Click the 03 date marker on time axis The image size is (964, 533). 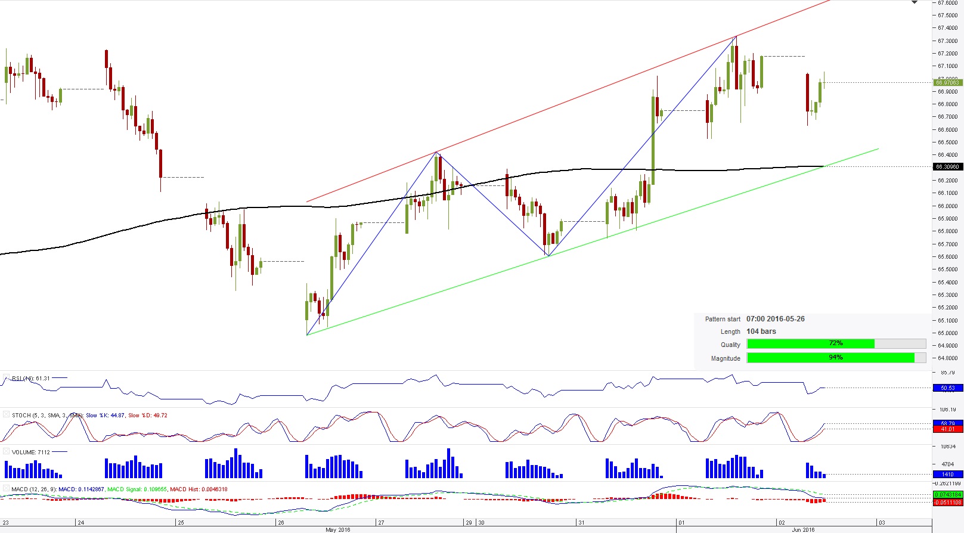pos(882,523)
